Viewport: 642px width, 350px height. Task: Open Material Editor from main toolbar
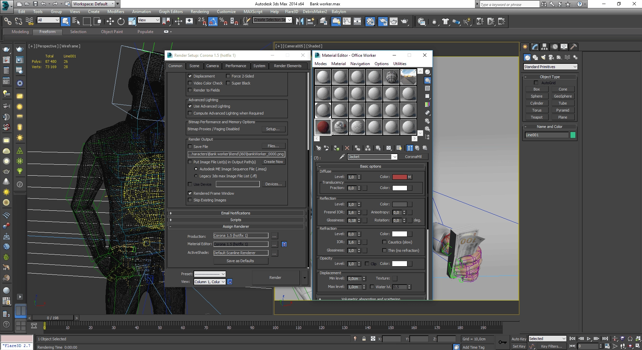coord(370,21)
